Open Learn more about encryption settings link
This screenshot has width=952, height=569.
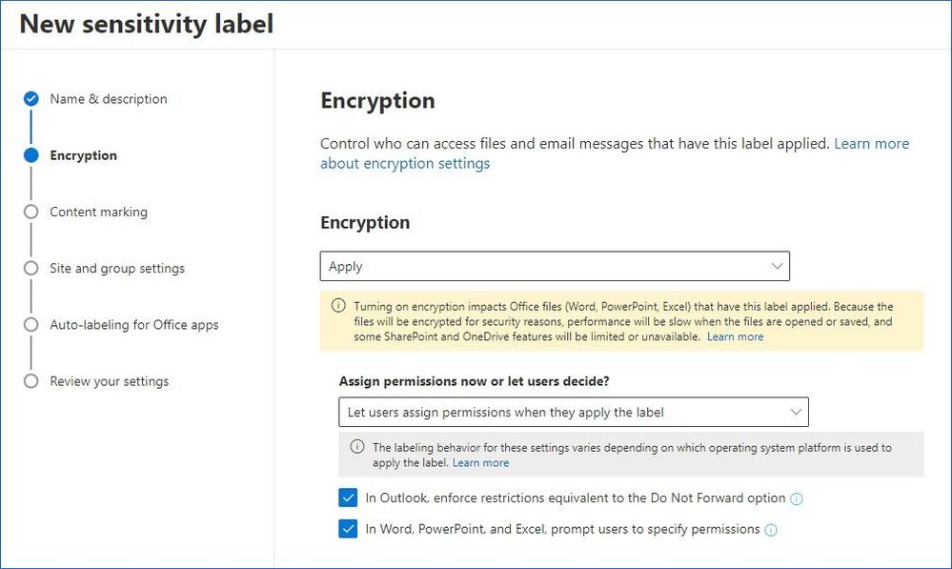point(615,153)
